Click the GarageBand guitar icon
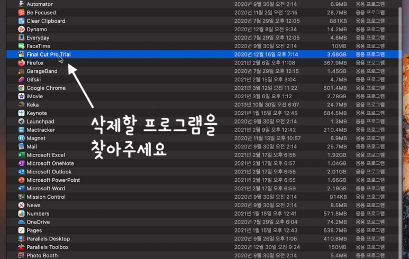 coord(21,71)
